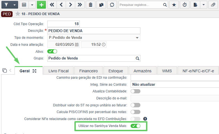Open the grid view dropdown arrow

coord(32,5)
